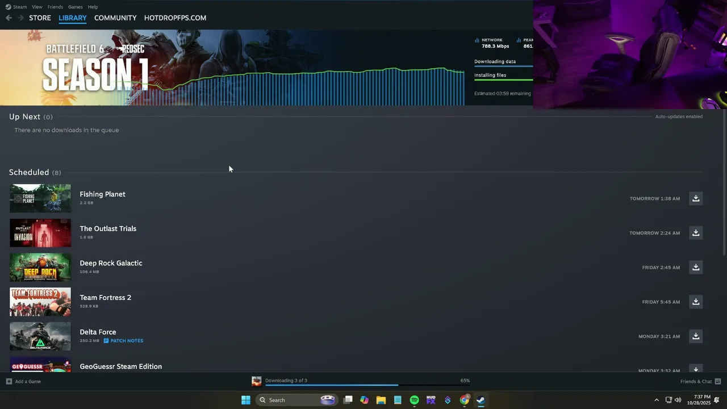Open the Friends menu

pos(55,7)
